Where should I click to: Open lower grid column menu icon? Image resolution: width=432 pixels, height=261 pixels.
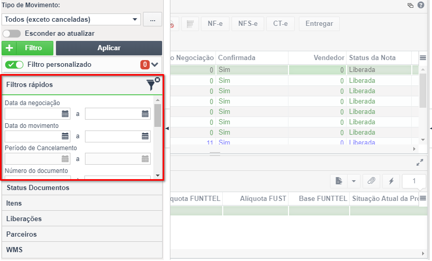tap(423, 198)
